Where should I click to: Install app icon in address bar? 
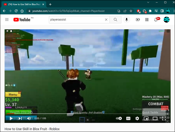click(x=119, y=11)
